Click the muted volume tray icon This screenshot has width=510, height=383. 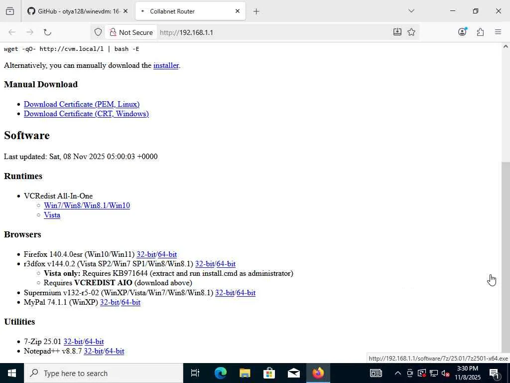pos(446,373)
